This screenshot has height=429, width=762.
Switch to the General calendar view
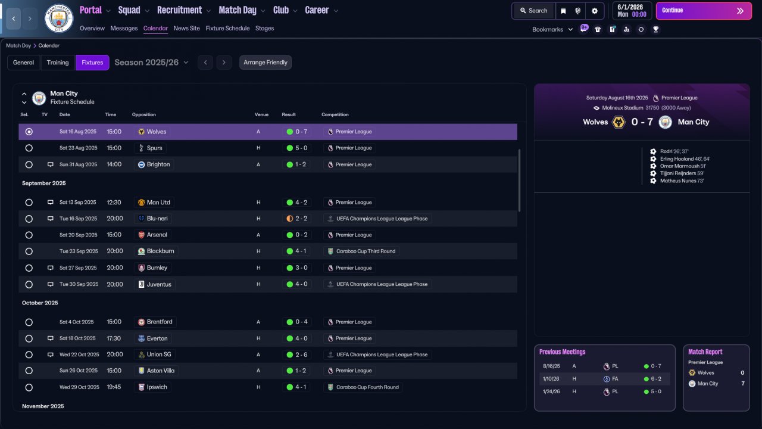point(24,63)
